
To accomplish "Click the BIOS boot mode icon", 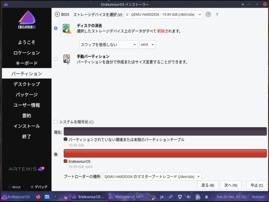I will [x=57, y=14].
